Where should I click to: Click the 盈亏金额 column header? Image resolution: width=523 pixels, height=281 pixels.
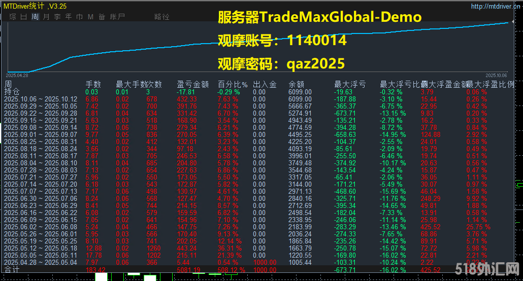[193, 84]
